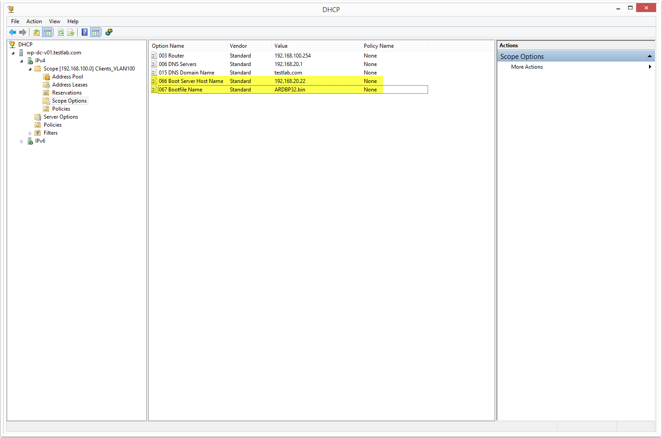Click the icon of 066 Boot Server Host Name
Viewport: 662px width, 438px height.
(x=154, y=81)
